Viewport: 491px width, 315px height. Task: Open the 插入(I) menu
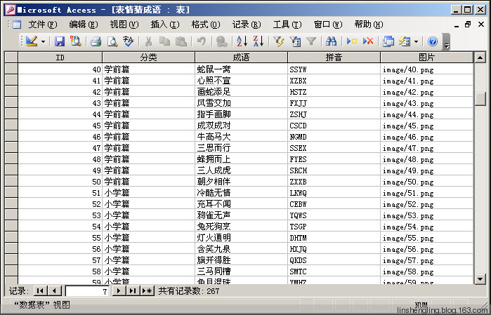click(165, 25)
